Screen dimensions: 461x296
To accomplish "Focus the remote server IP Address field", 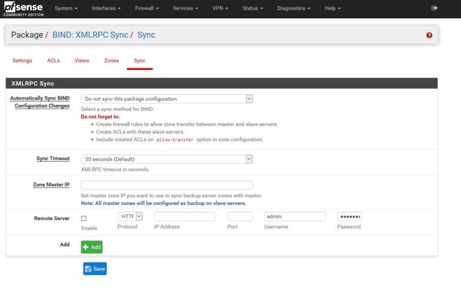I will point(185,216).
